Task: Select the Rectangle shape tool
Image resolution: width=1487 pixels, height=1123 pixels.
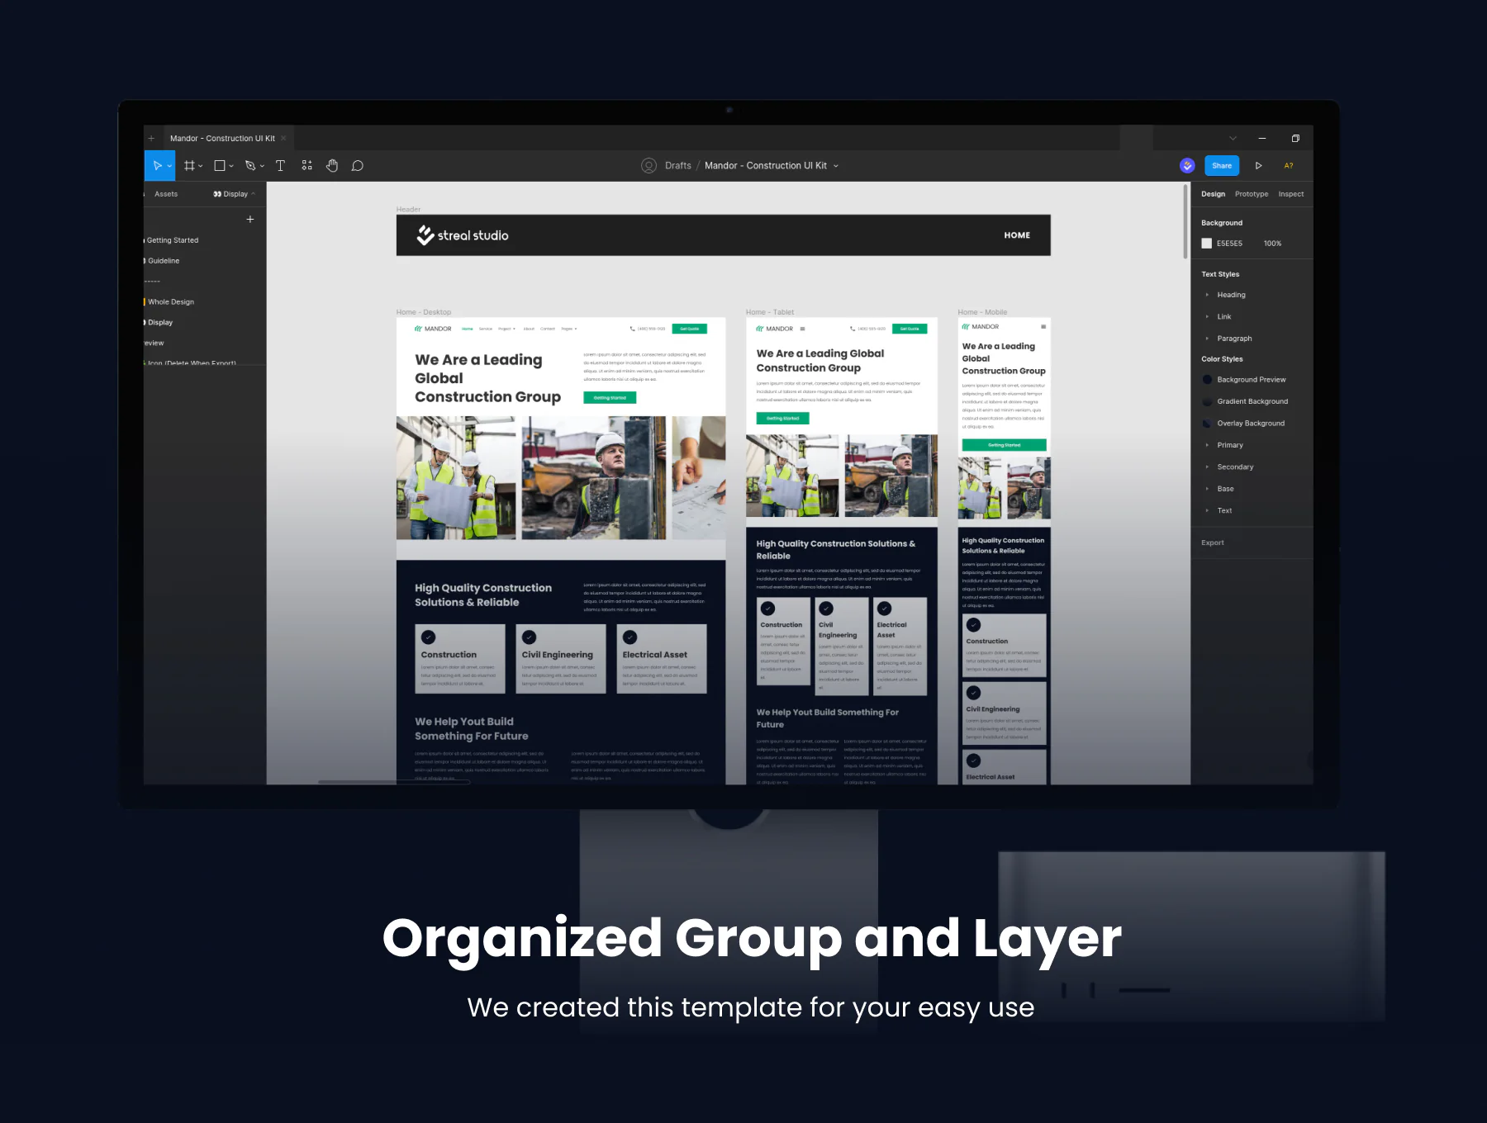Action: click(x=220, y=166)
